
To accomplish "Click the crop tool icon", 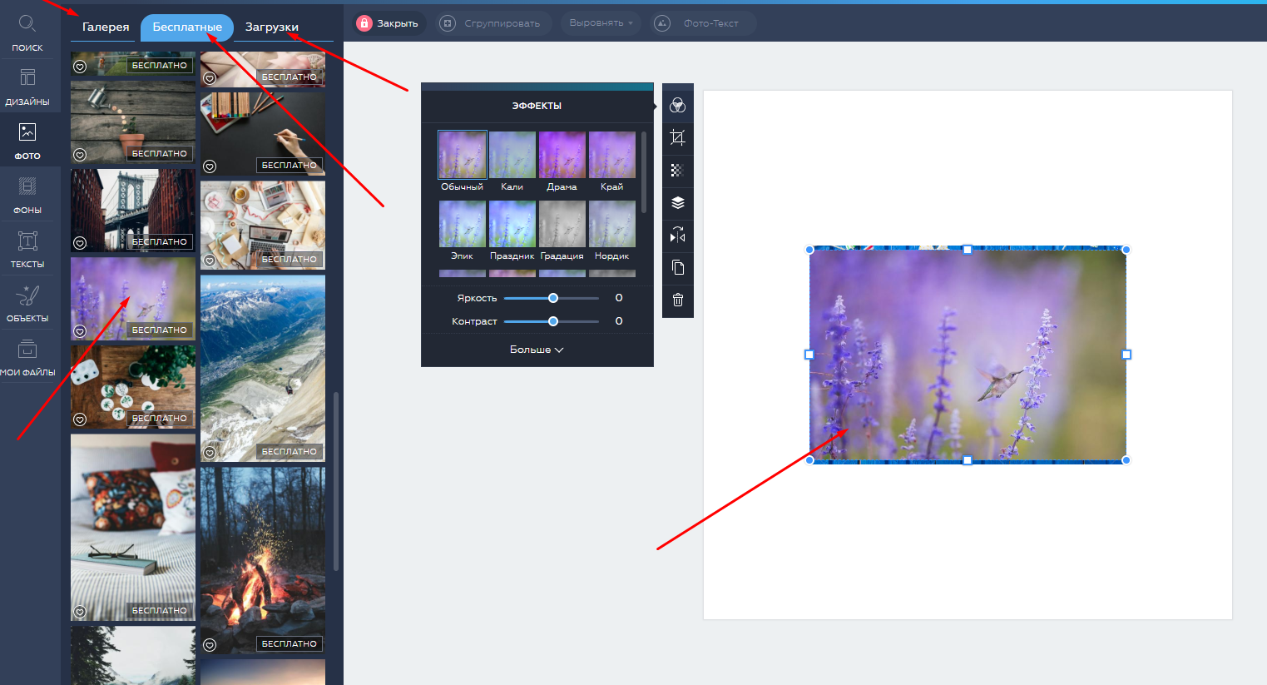I will [677, 138].
